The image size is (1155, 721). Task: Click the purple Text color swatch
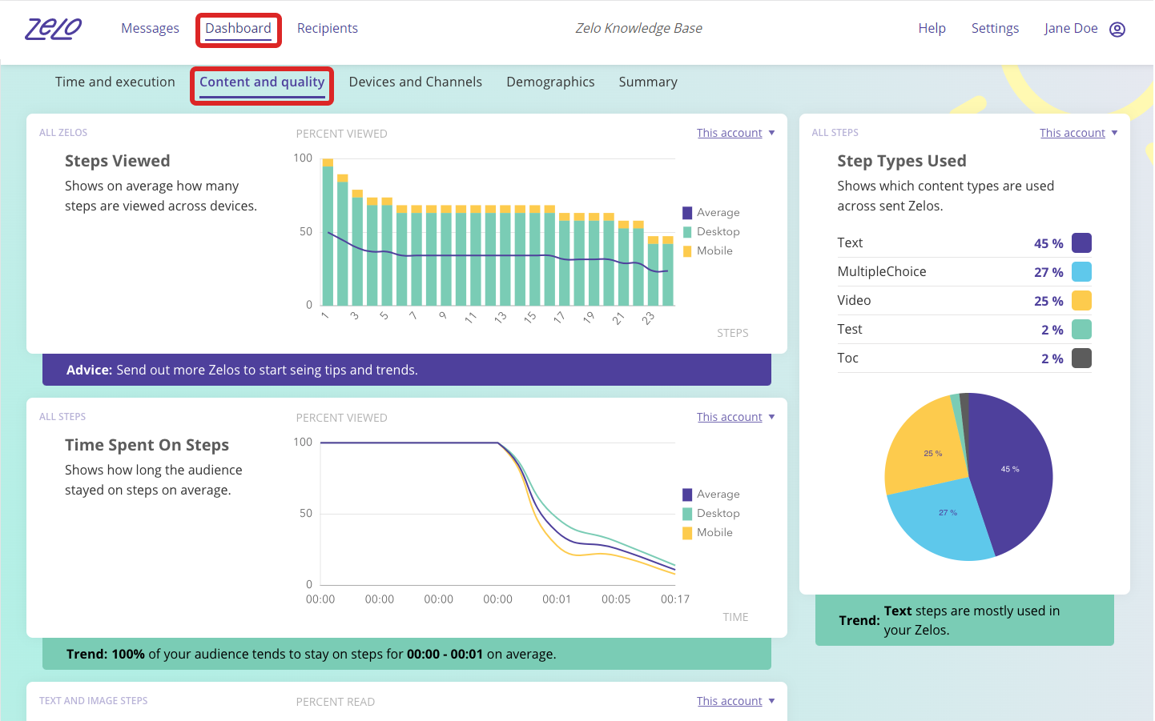pyautogui.click(x=1081, y=243)
